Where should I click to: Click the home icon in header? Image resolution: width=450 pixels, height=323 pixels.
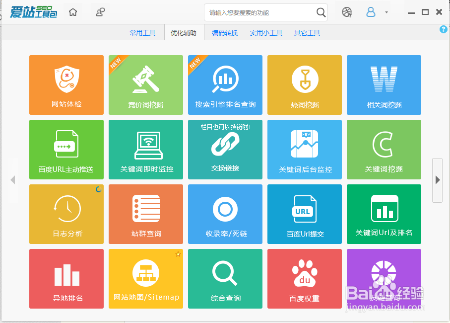pyautogui.click(x=73, y=12)
